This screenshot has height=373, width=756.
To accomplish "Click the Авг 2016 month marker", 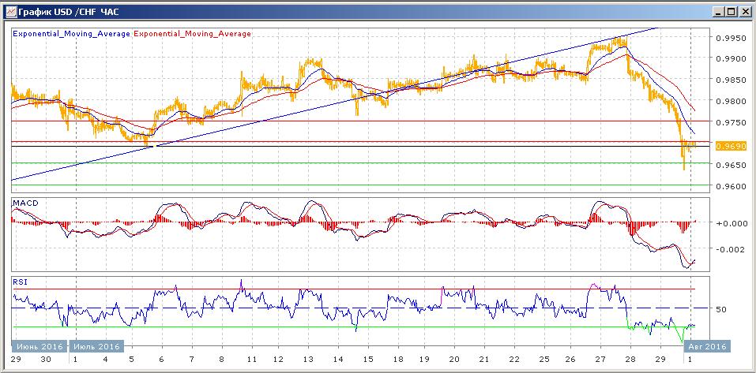I will click(707, 346).
